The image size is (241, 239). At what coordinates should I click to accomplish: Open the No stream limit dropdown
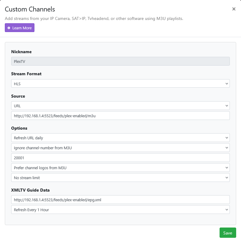(120, 178)
